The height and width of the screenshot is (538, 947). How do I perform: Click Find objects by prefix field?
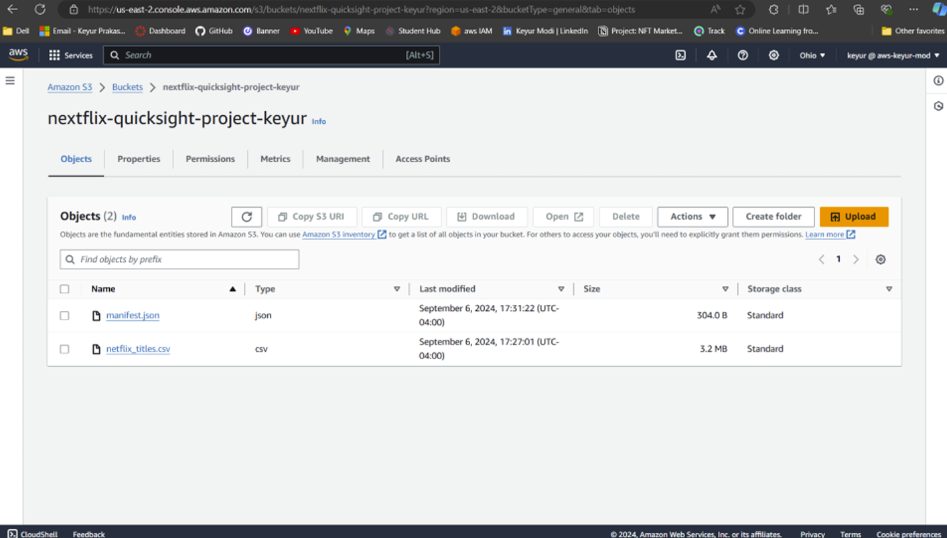click(x=179, y=259)
